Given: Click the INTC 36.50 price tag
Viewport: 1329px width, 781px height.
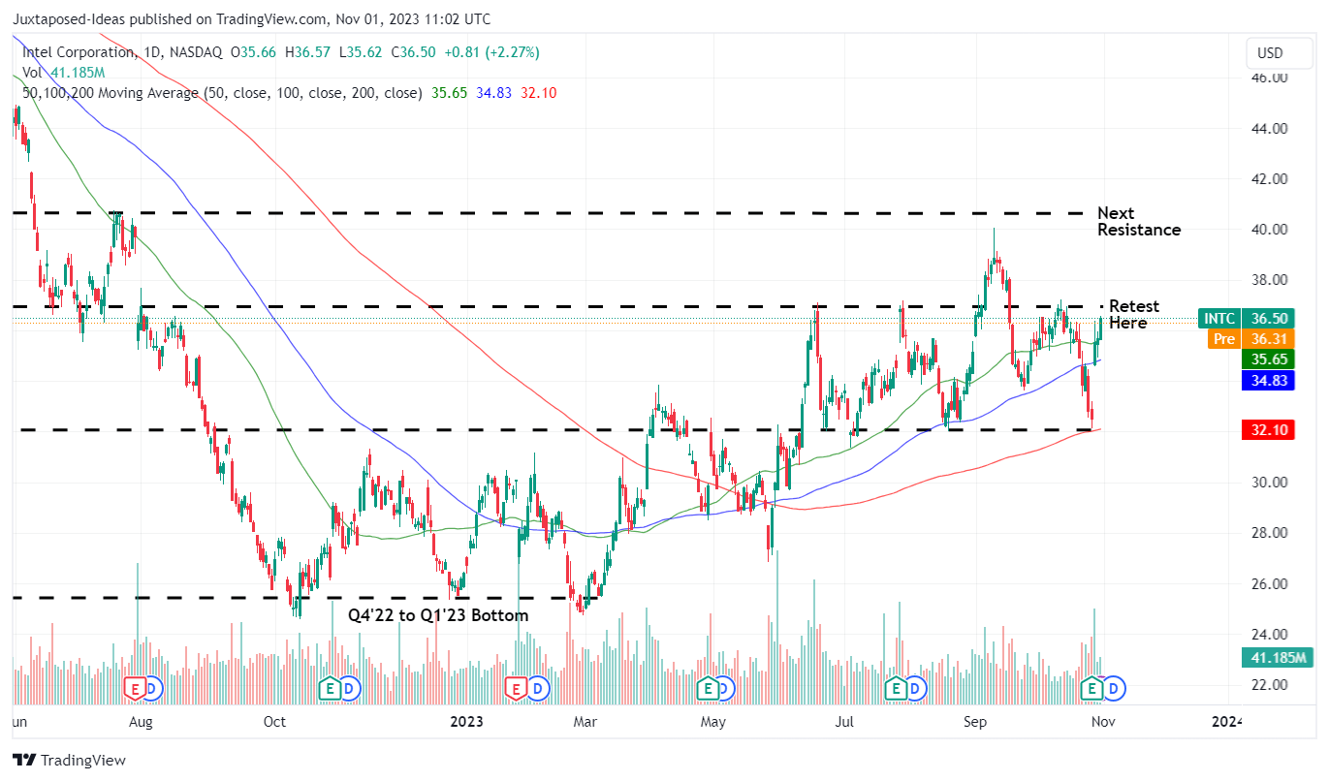Looking at the screenshot, I should 1247,319.
